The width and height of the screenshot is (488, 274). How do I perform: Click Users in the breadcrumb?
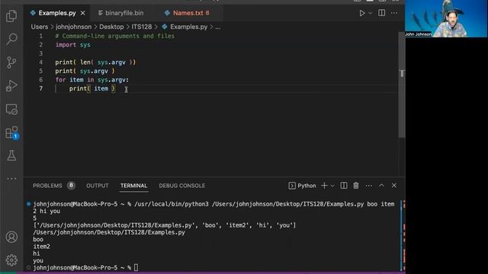coord(40,27)
